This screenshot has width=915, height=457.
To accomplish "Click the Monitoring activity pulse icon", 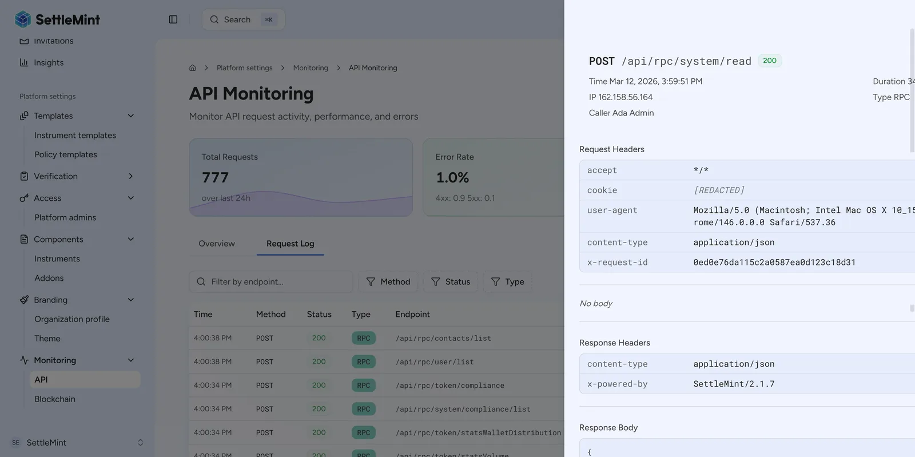I will (24, 360).
